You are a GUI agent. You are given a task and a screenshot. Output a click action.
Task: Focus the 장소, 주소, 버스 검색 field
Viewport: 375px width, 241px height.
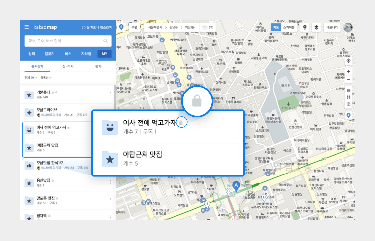point(68,41)
